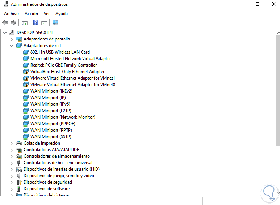Open the Acción menu
The height and width of the screenshot is (205, 280).
click(x=31, y=14)
